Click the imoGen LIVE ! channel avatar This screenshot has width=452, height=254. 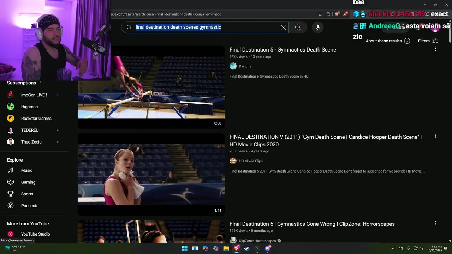(x=11, y=95)
